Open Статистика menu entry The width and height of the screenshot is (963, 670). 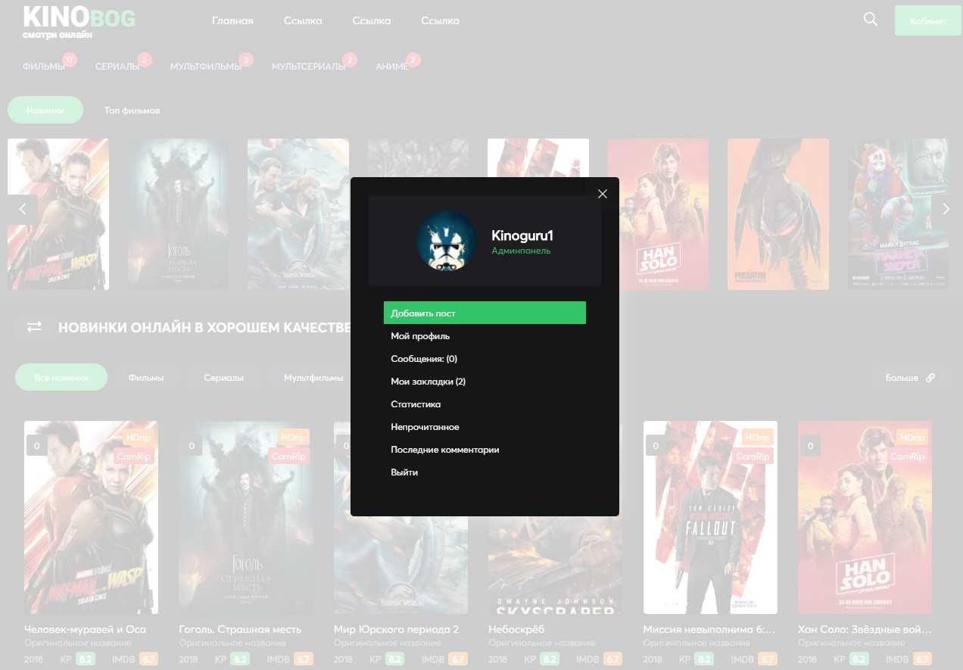416,404
